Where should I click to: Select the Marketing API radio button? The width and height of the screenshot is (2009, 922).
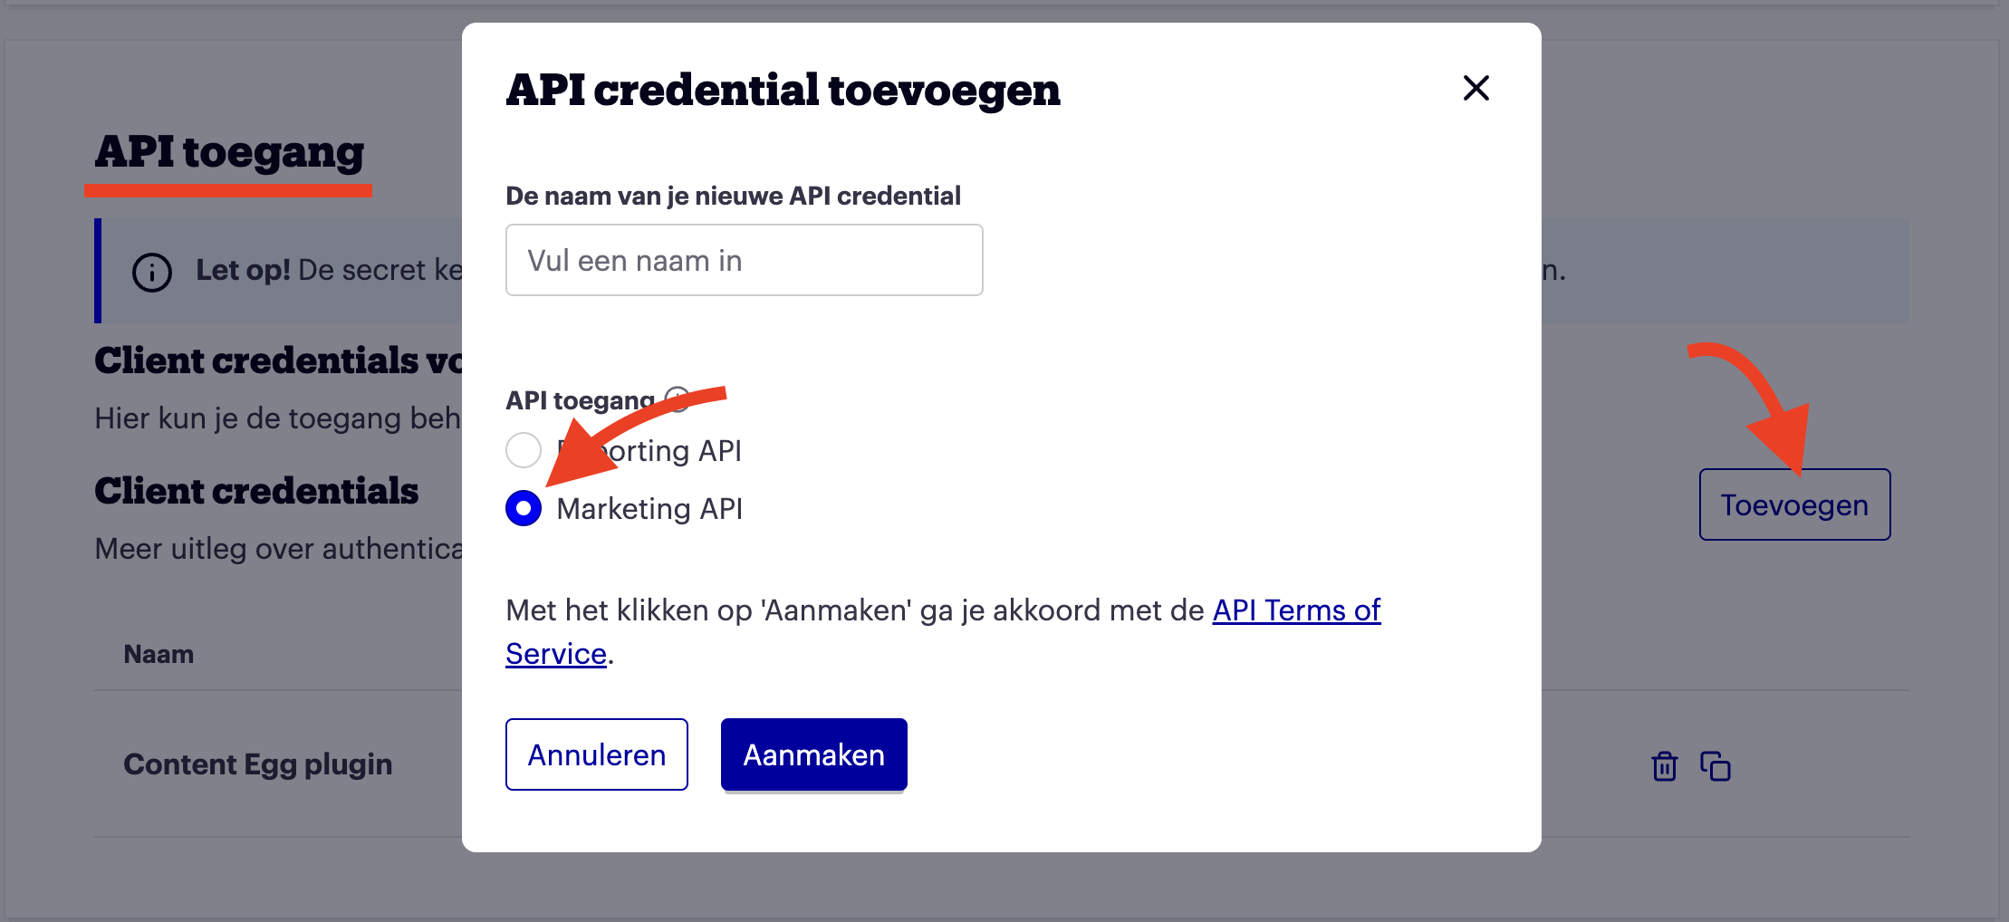(x=524, y=508)
